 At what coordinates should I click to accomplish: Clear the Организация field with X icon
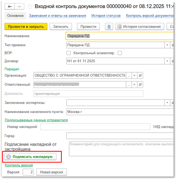134,76
